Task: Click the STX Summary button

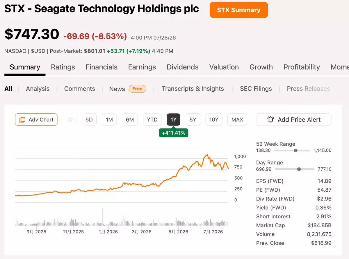Action: (239, 10)
